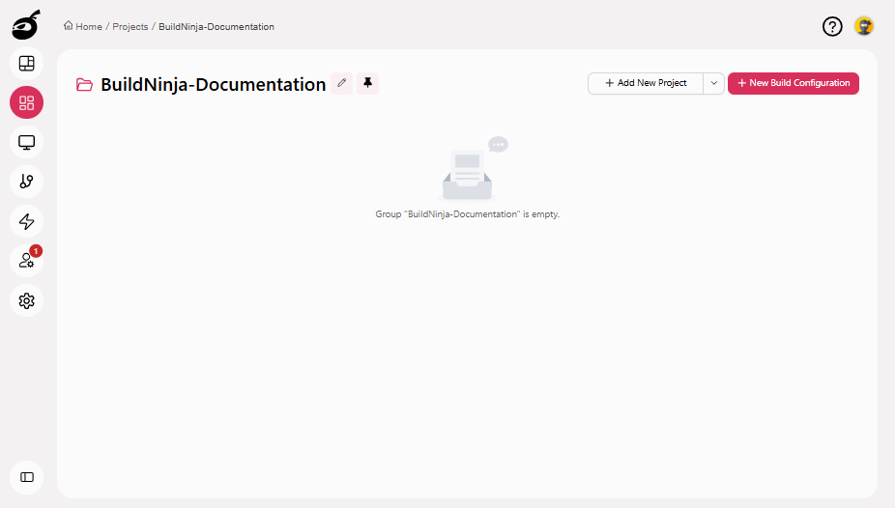Screen dimensions: 895x508
Task: Open the help question mark icon
Action: 832,26
